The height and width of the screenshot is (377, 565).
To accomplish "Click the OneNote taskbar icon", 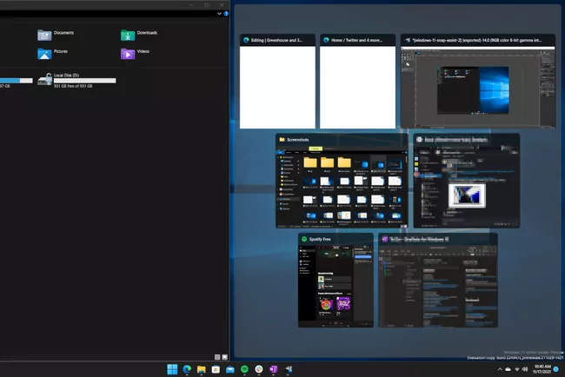I will click(273, 369).
